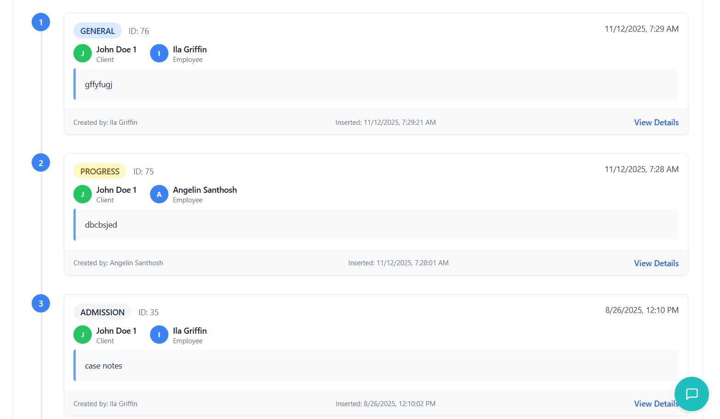
Task: Click the note text 'dbcbsjed'
Action: click(101, 225)
